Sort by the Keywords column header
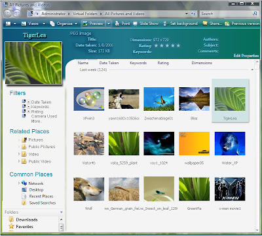Screen dimensions: 262x236 138,63
